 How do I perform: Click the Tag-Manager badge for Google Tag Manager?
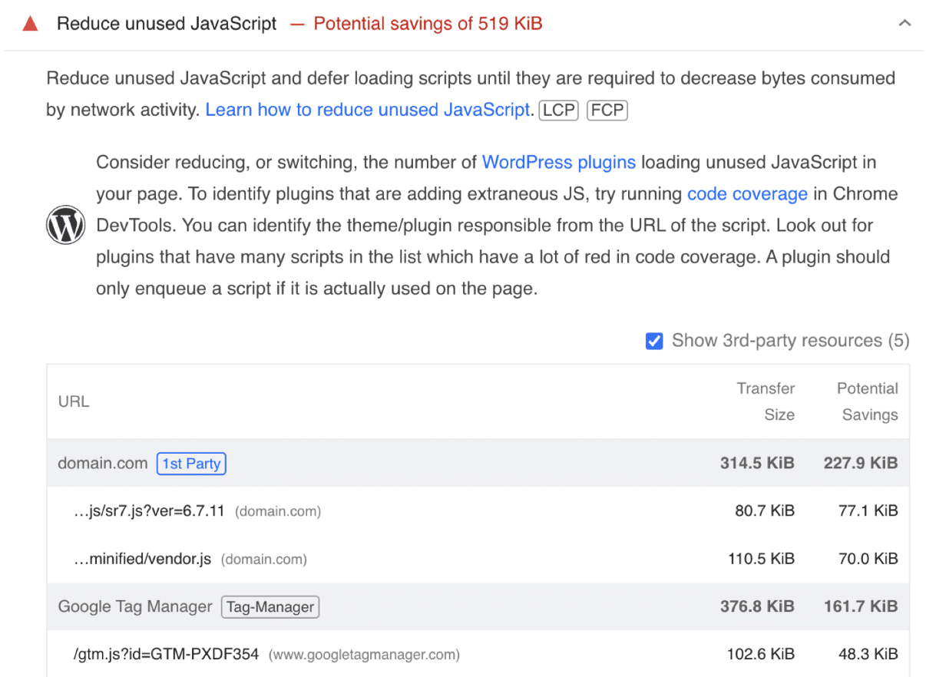tap(270, 606)
